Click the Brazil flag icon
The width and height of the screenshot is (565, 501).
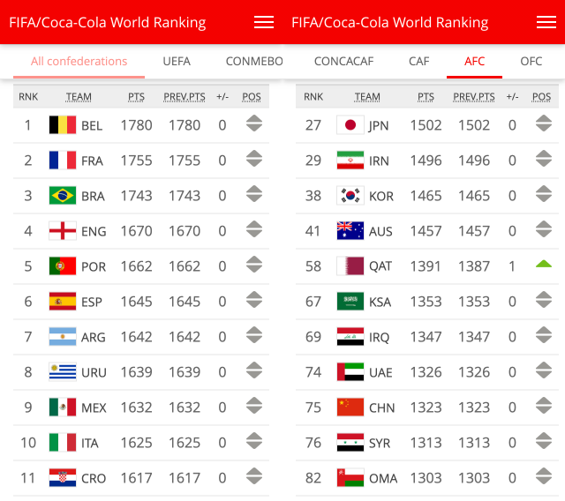pos(63,196)
